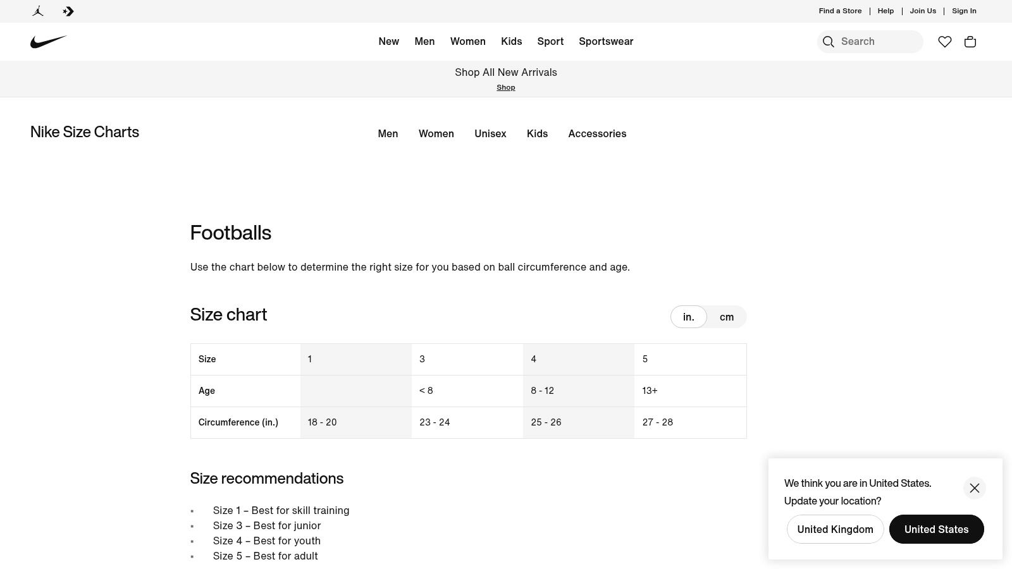Choose United Kingdom location

835,529
